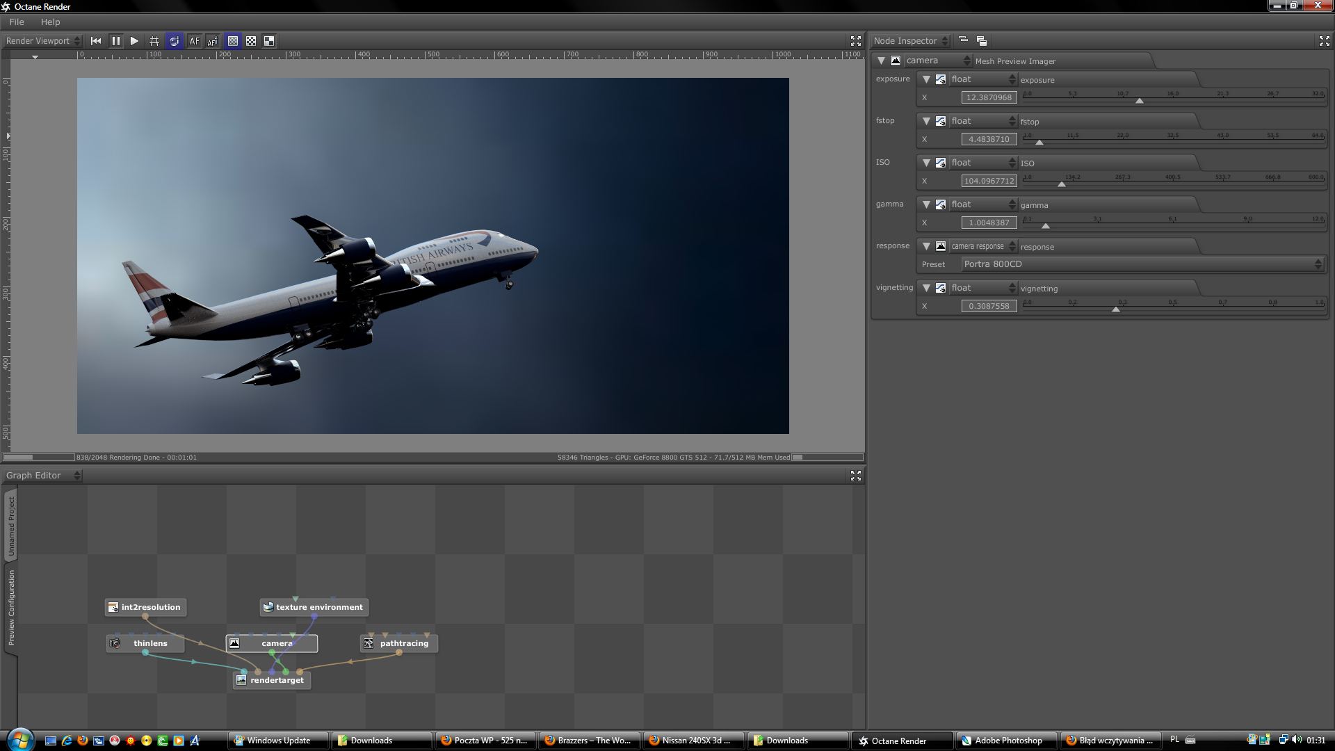Toggle the material picker sphere icon
Viewport: 1335px width, 751px height.
174,41
